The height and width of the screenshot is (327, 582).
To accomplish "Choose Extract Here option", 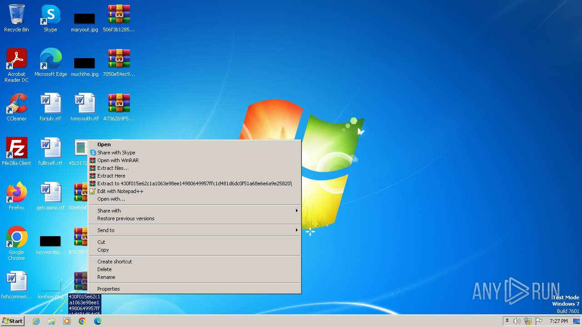I will 195,176.
